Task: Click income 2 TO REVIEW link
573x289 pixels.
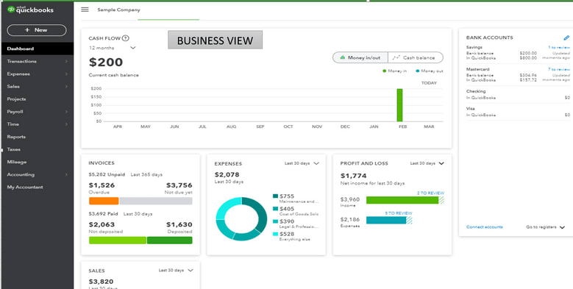Action: click(430, 193)
